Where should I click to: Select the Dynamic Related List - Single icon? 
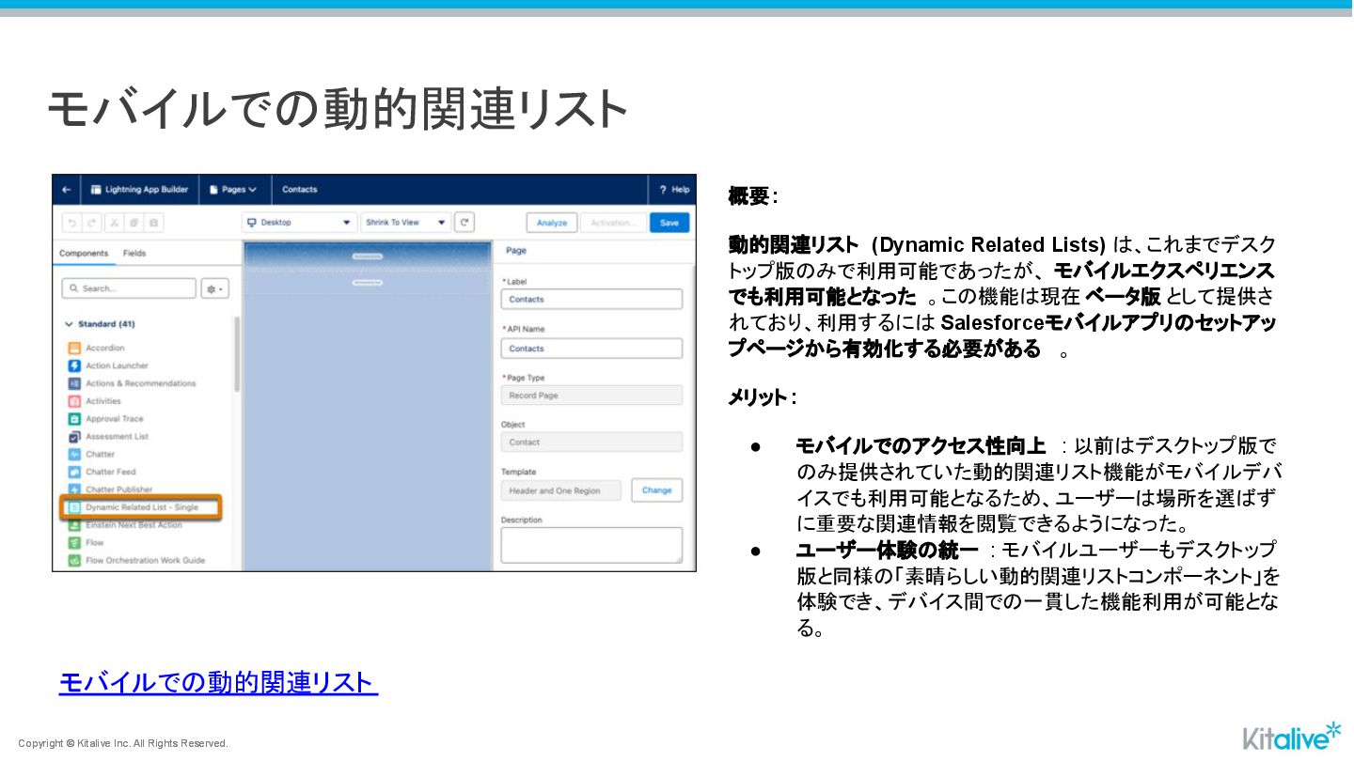pyautogui.click(x=74, y=507)
